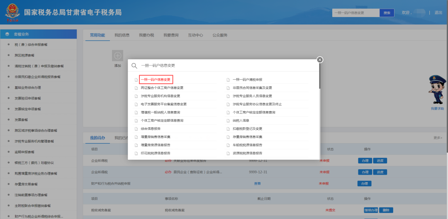448x219 pixels.
Task: Open 非居民扣缴企业所得税报告套餐 in sidebar
Action: (x=37, y=77)
